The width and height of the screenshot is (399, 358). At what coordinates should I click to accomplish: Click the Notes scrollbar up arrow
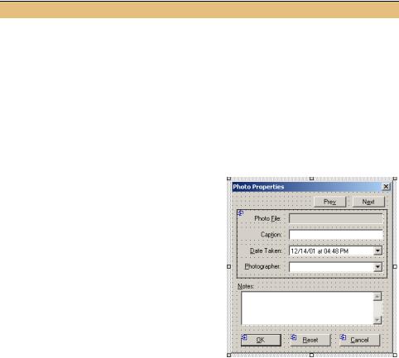pos(377,297)
